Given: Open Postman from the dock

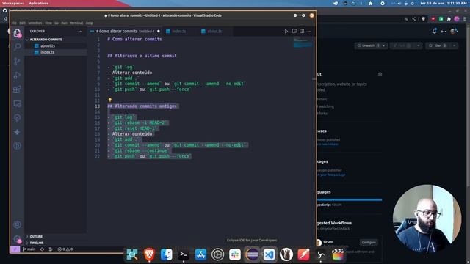Looking at the screenshot, I should (303, 254).
